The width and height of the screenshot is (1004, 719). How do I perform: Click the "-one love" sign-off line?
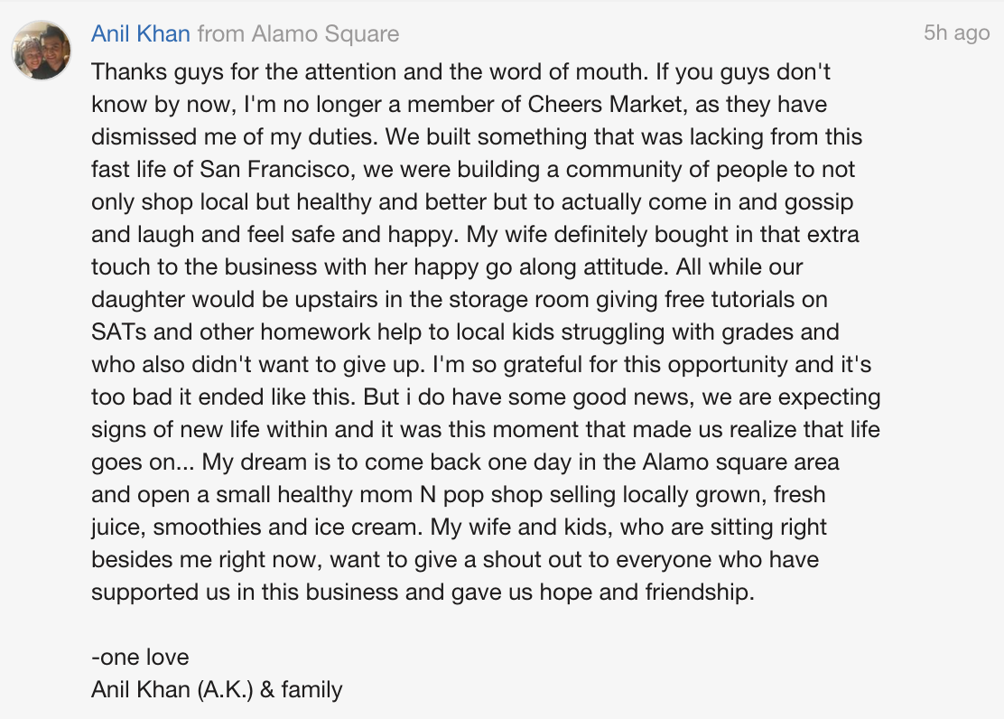(140, 657)
